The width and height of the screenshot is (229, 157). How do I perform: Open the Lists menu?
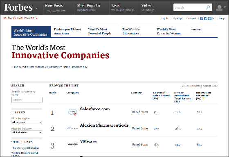(x=115, y=6)
